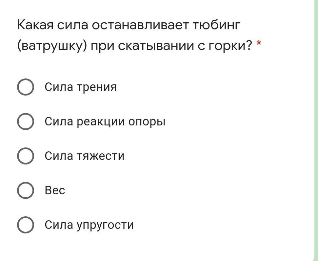Click the word 'горки?' in the question
This screenshot has height=261, width=318.
230,46
